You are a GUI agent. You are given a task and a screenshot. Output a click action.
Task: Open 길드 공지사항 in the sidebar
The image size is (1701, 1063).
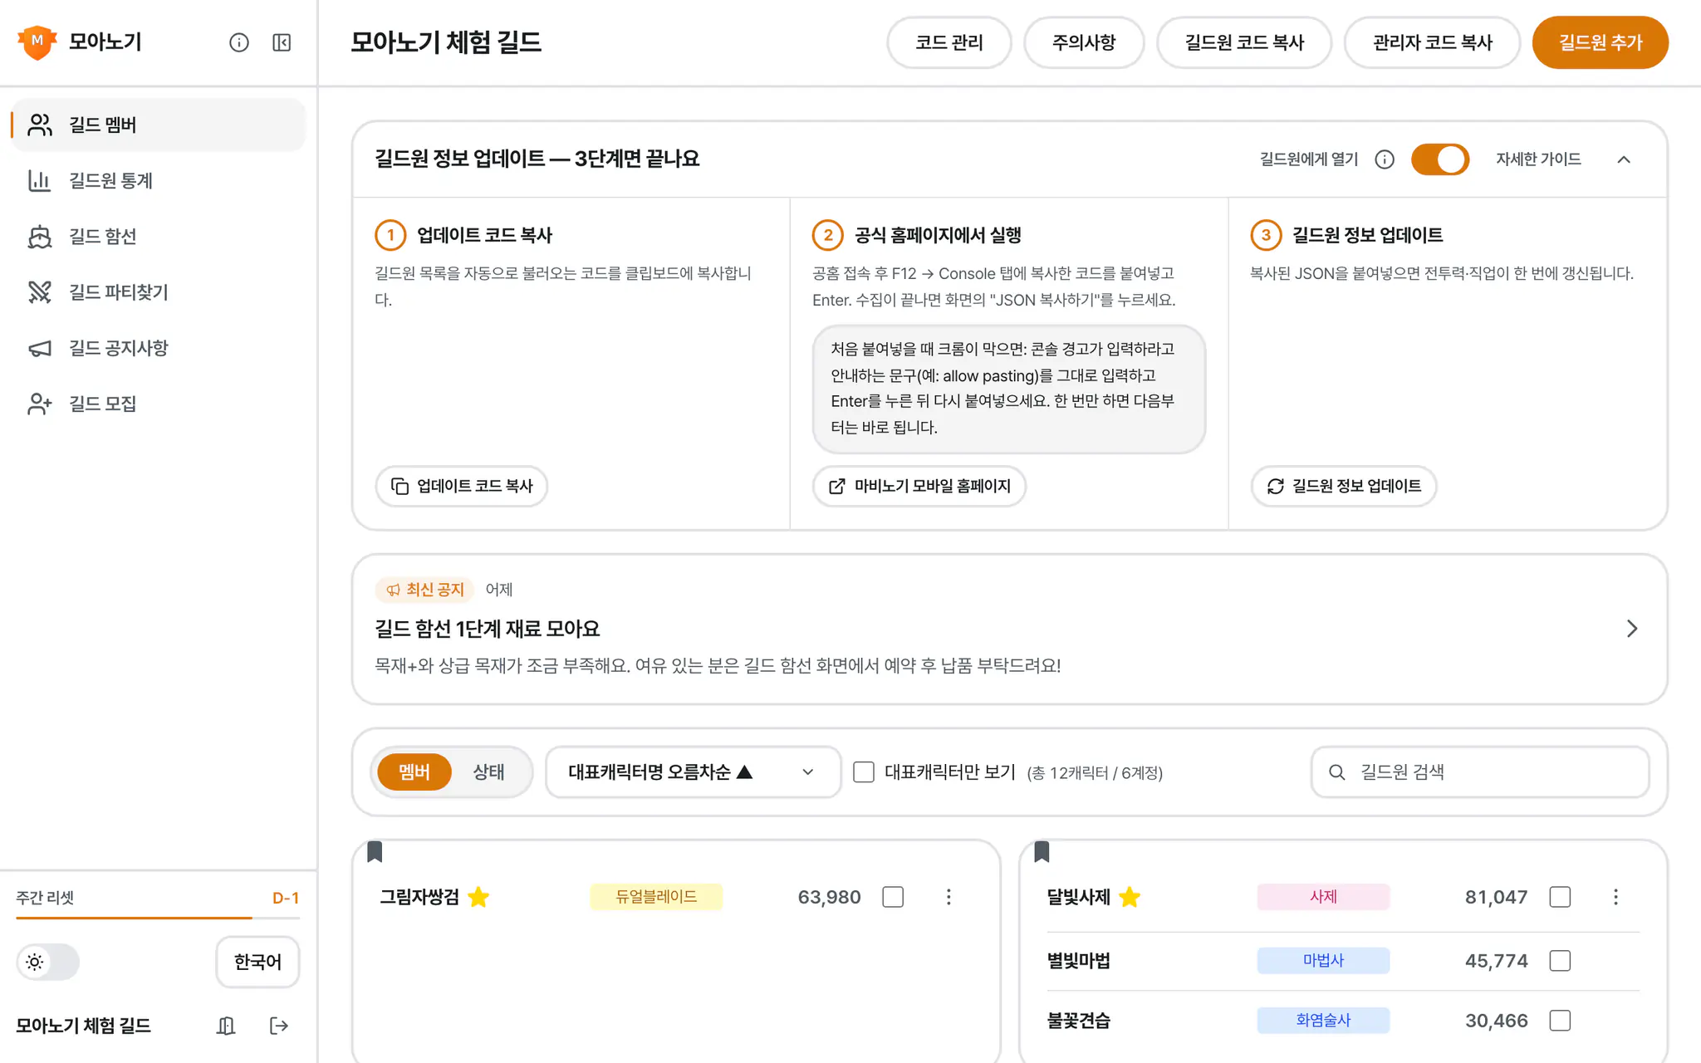(158, 348)
